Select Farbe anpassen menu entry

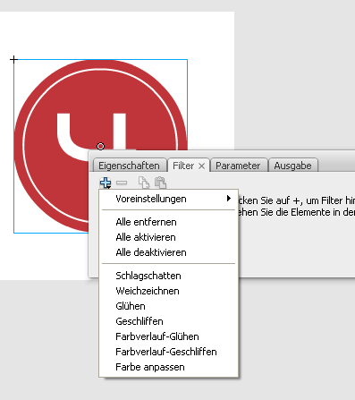point(169,367)
